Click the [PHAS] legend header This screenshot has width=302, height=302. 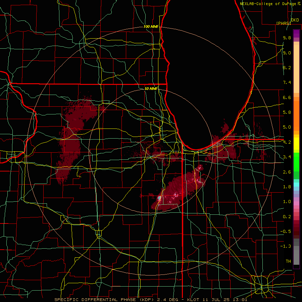click(x=284, y=23)
